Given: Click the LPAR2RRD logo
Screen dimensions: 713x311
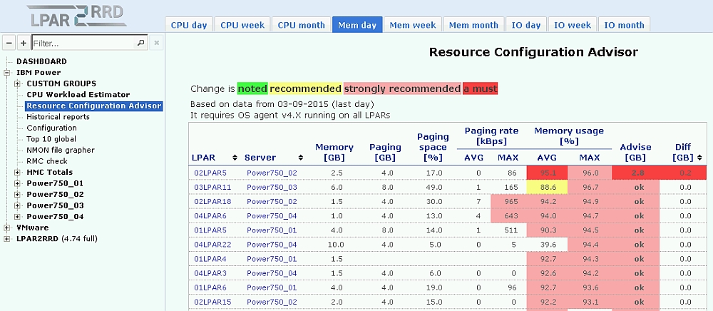Looking at the screenshot, I should (77, 16).
